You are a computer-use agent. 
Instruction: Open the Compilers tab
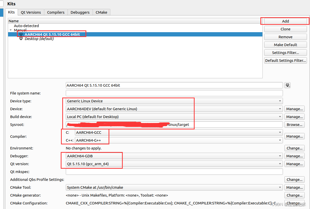coord(56,12)
